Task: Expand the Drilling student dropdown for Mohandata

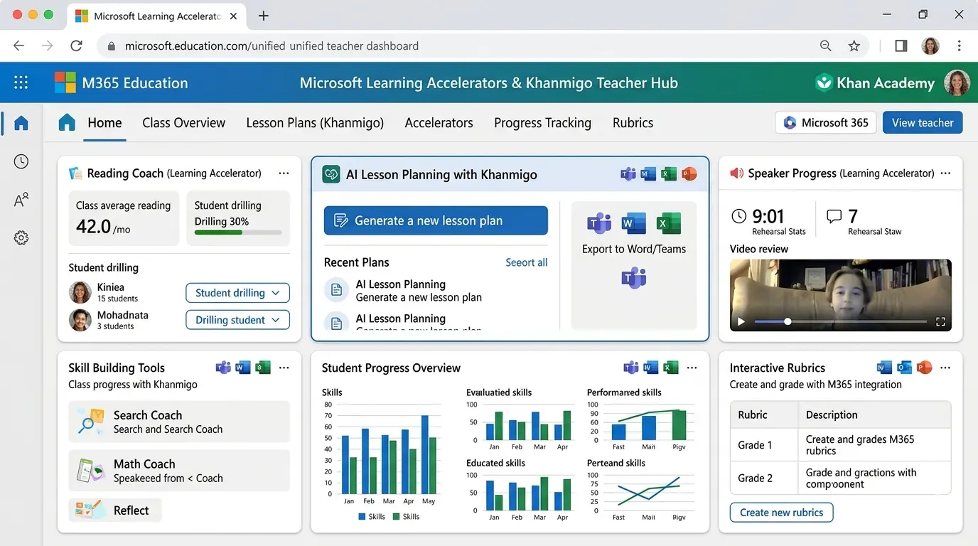Action: pos(237,319)
